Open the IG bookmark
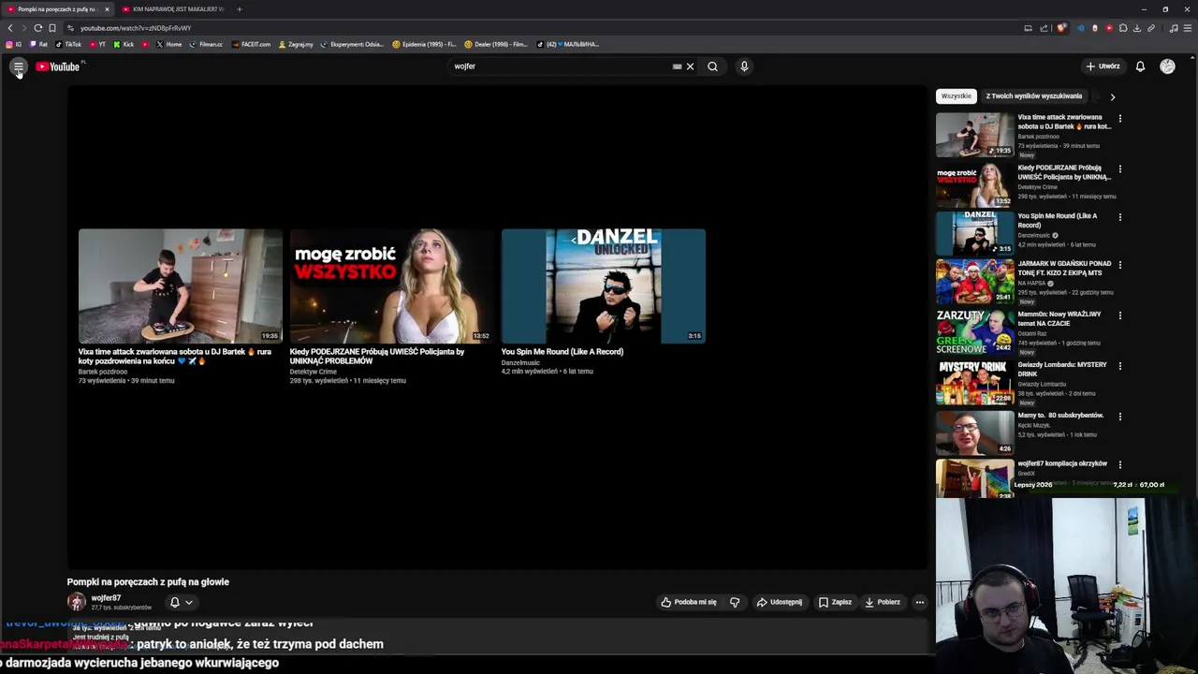 (14, 44)
